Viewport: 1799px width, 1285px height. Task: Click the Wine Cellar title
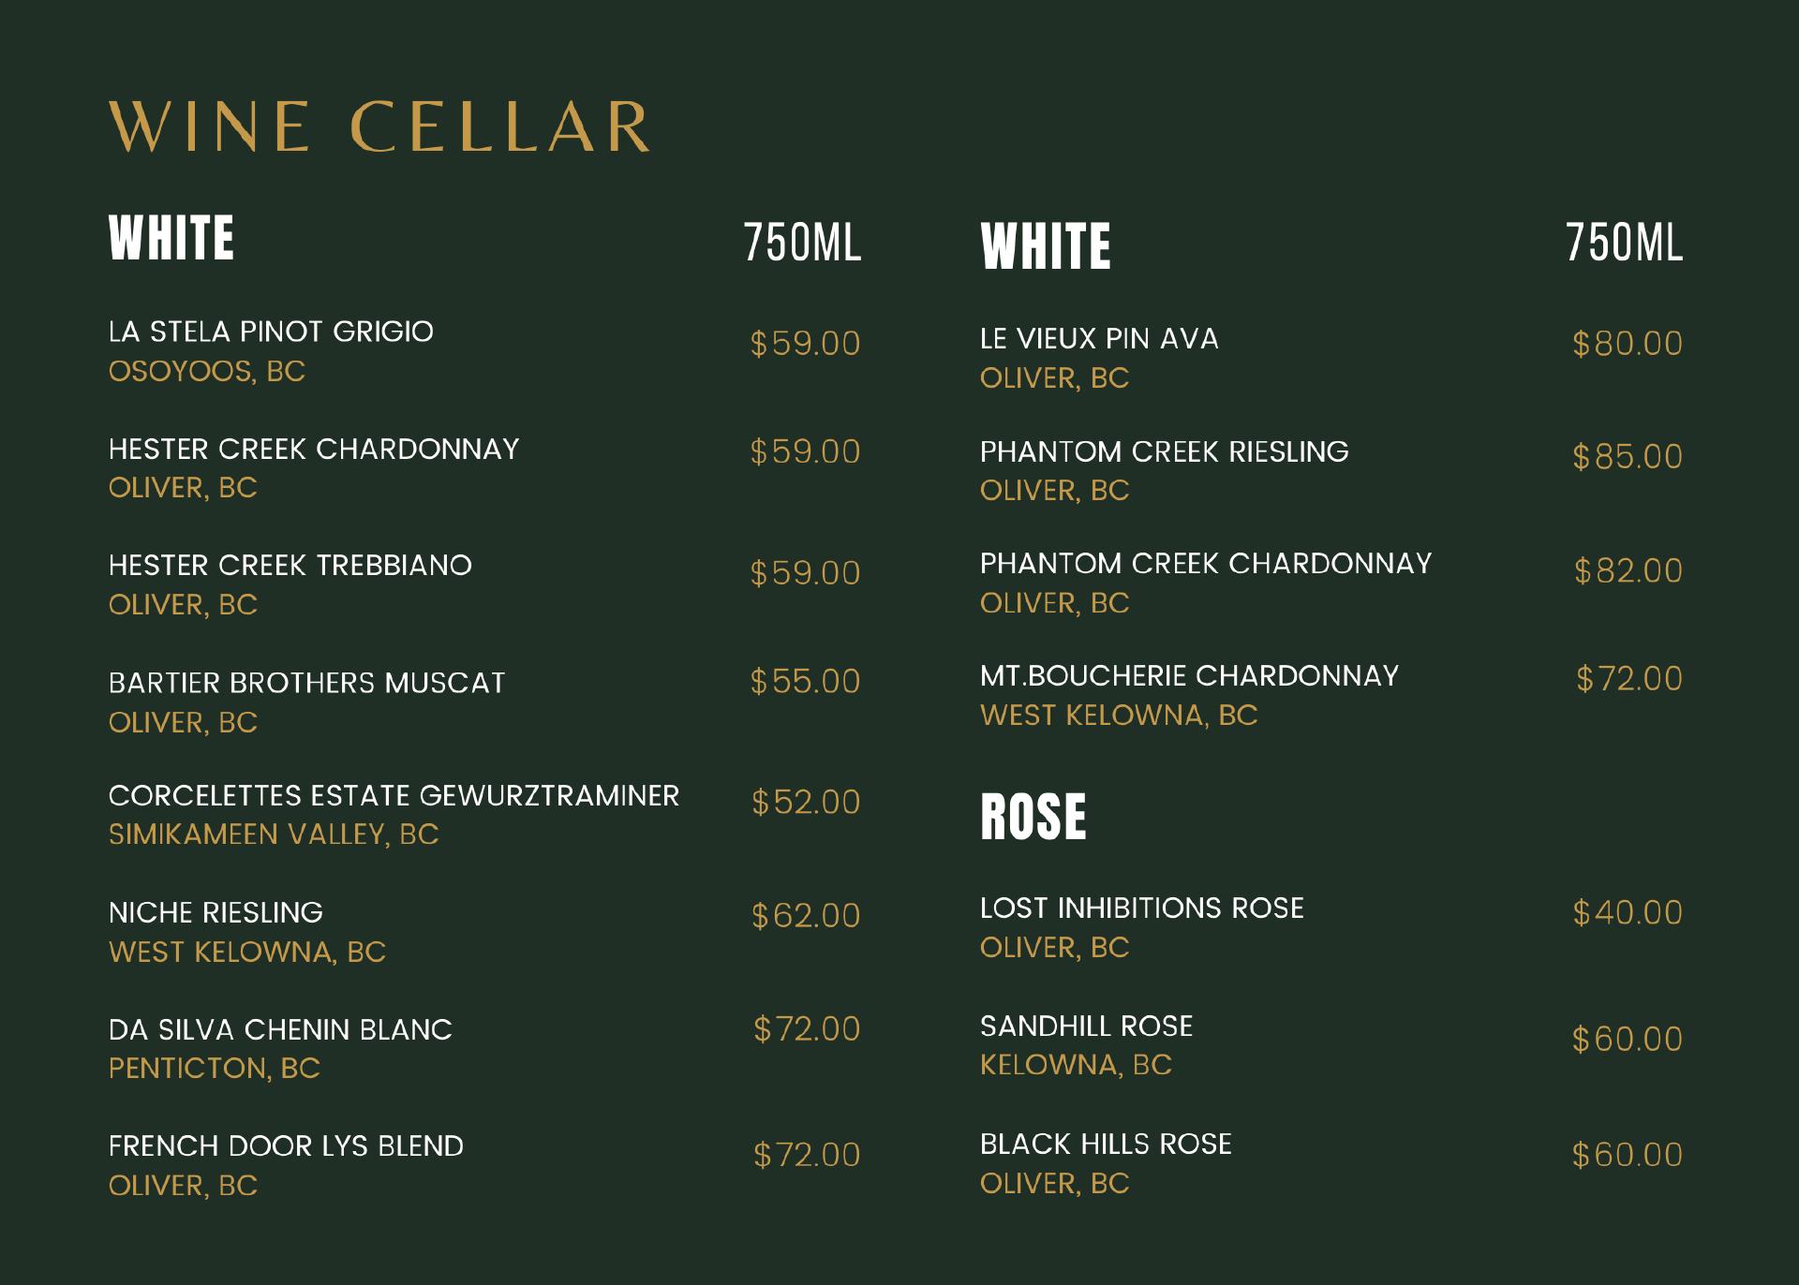379,126
